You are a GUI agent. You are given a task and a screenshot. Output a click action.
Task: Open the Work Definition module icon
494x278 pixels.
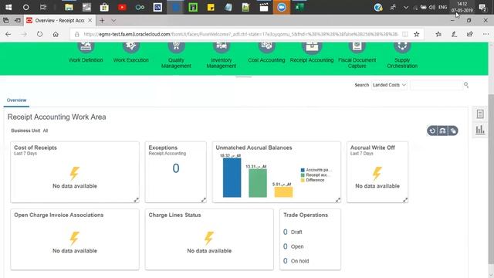tap(86, 46)
